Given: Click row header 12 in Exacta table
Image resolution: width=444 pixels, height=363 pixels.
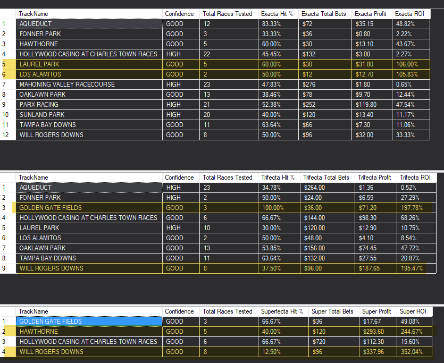Looking at the screenshot, I should point(8,135).
